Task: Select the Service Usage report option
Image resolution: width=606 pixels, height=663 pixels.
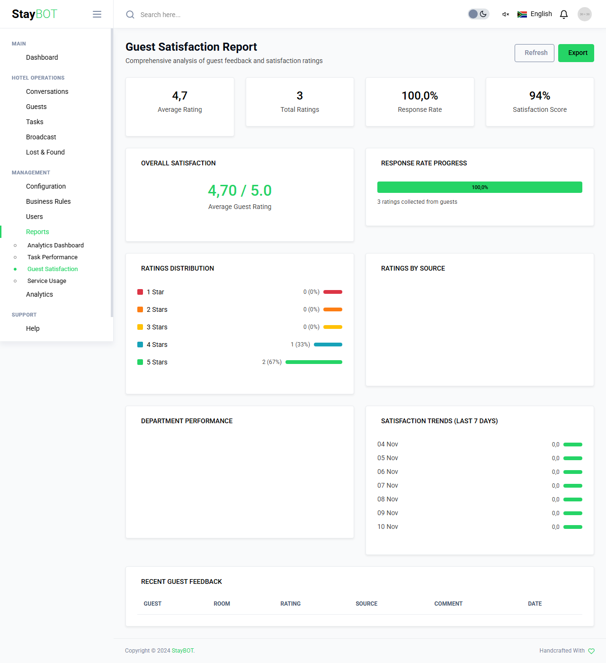Action: (46, 281)
